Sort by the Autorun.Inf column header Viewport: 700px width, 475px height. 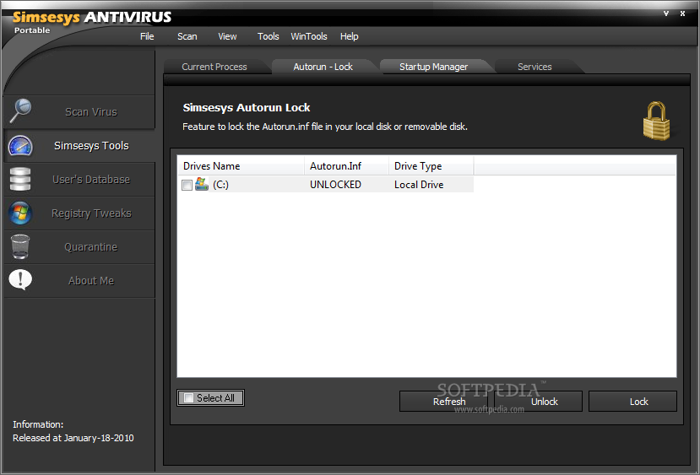pos(346,166)
